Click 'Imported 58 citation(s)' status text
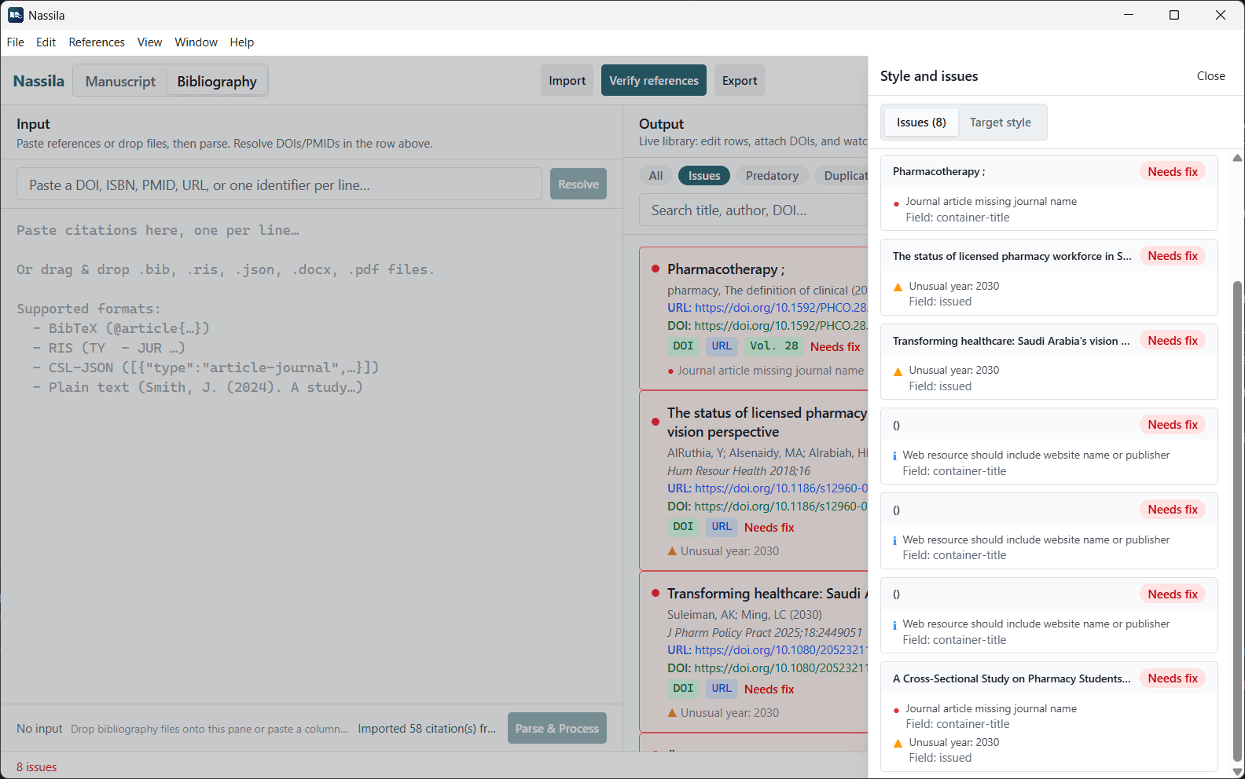 pos(427,729)
